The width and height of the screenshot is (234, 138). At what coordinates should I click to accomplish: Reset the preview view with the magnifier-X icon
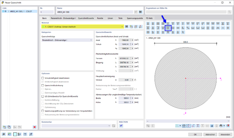point(228,126)
